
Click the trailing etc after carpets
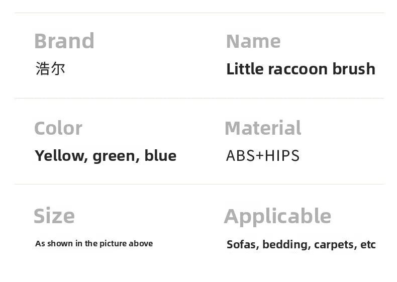click(368, 245)
